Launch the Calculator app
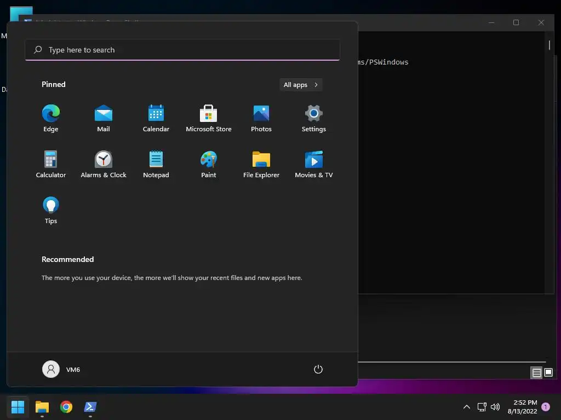 [51, 164]
